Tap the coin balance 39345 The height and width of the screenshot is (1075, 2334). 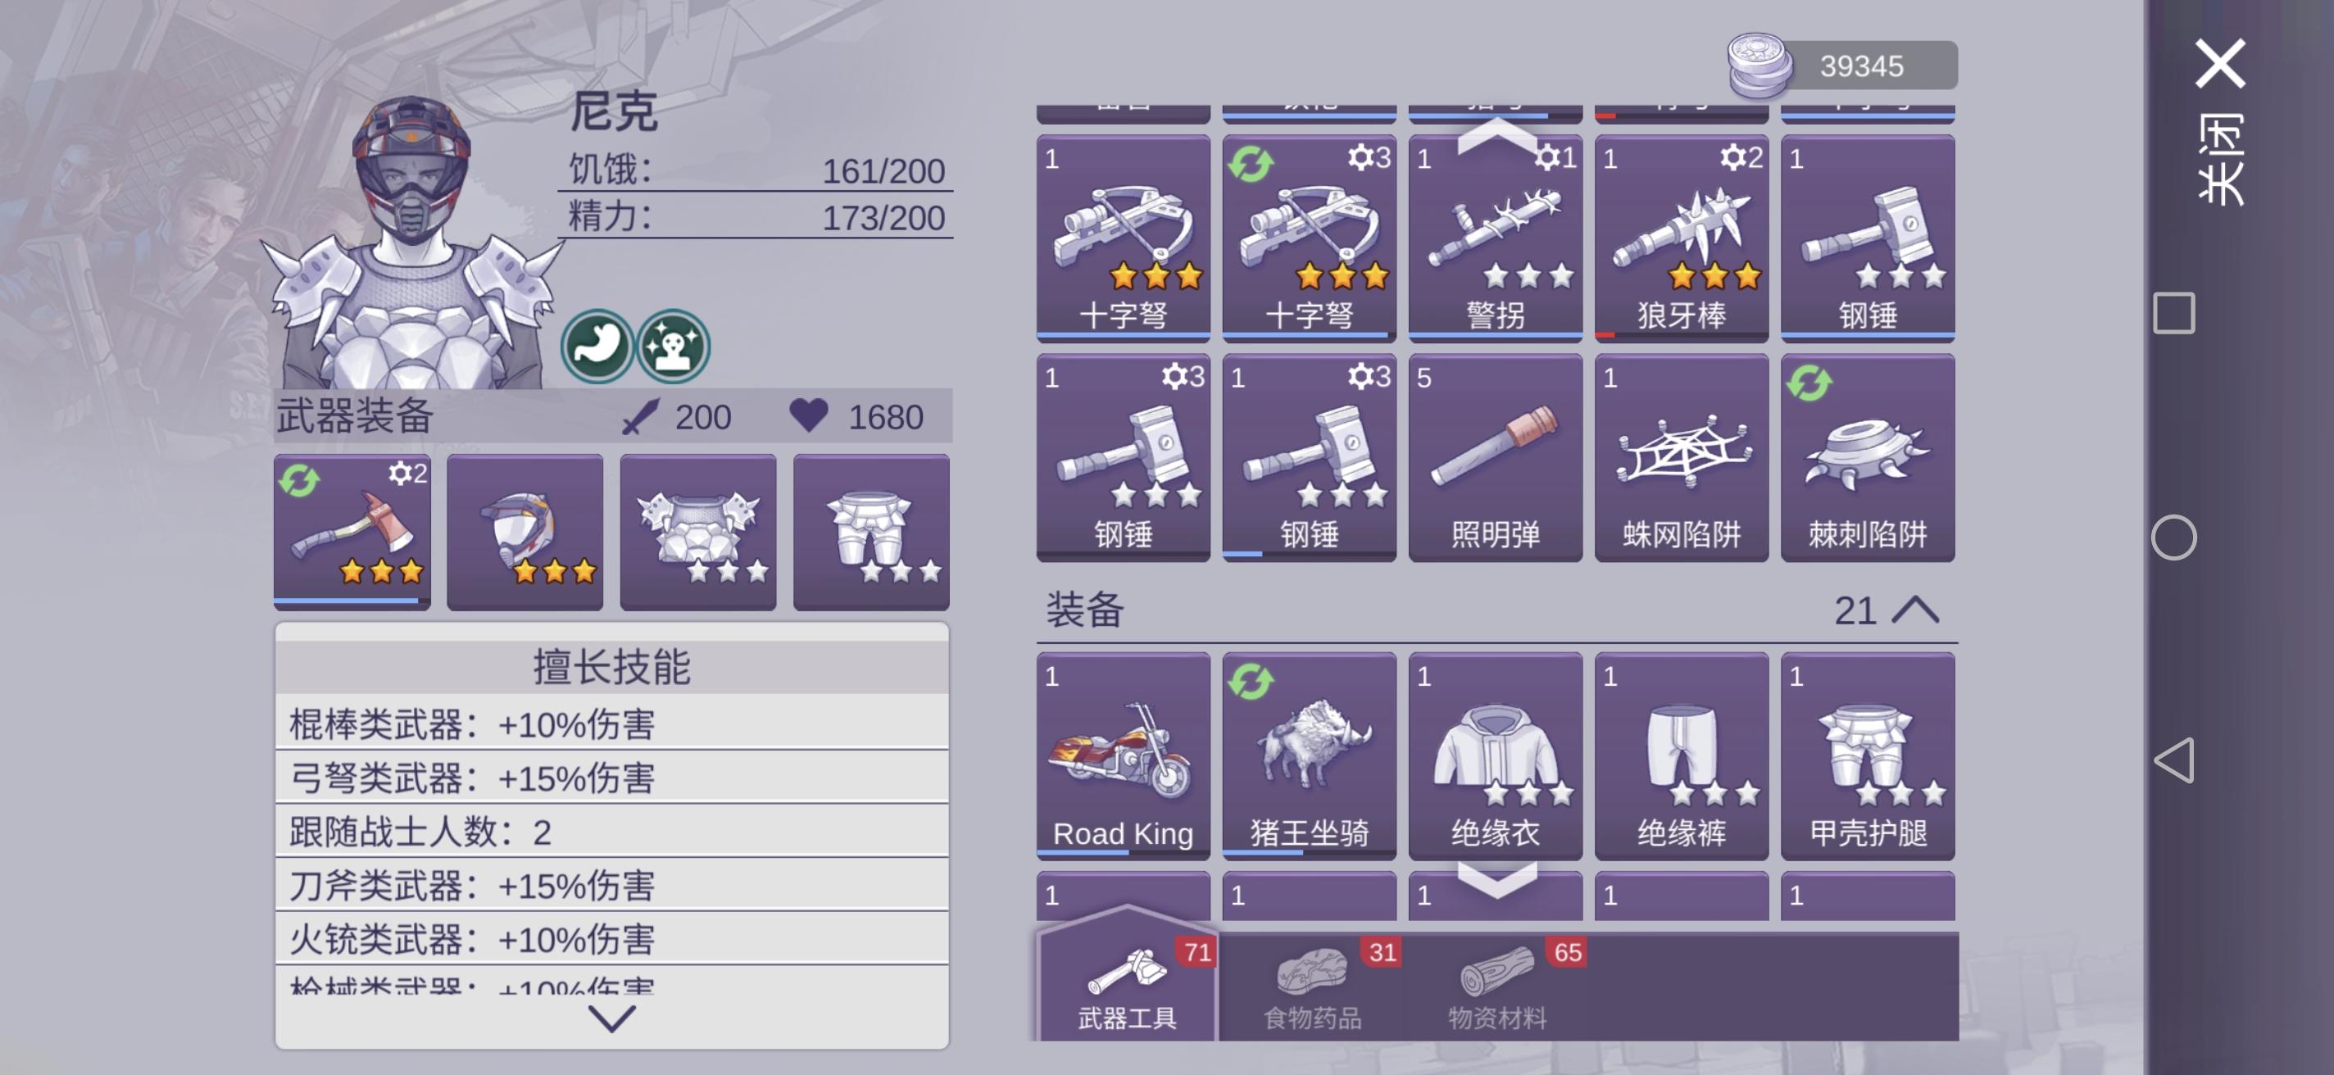click(x=1842, y=66)
